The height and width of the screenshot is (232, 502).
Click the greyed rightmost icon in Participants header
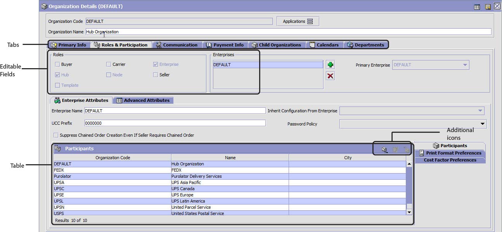[x=407, y=150]
